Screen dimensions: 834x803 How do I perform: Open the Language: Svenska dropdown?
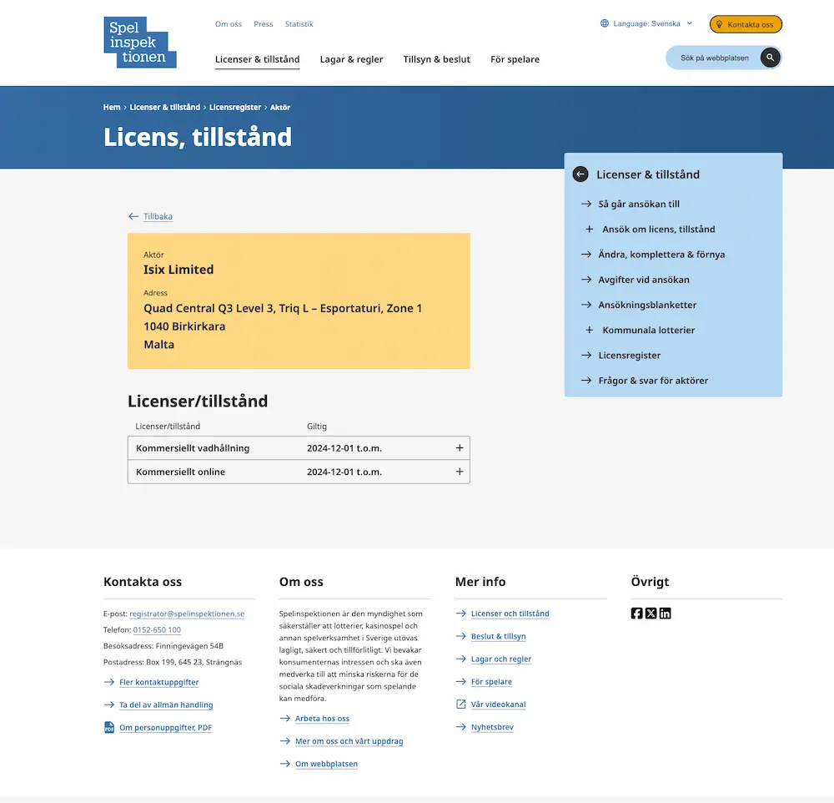click(x=646, y=23)
